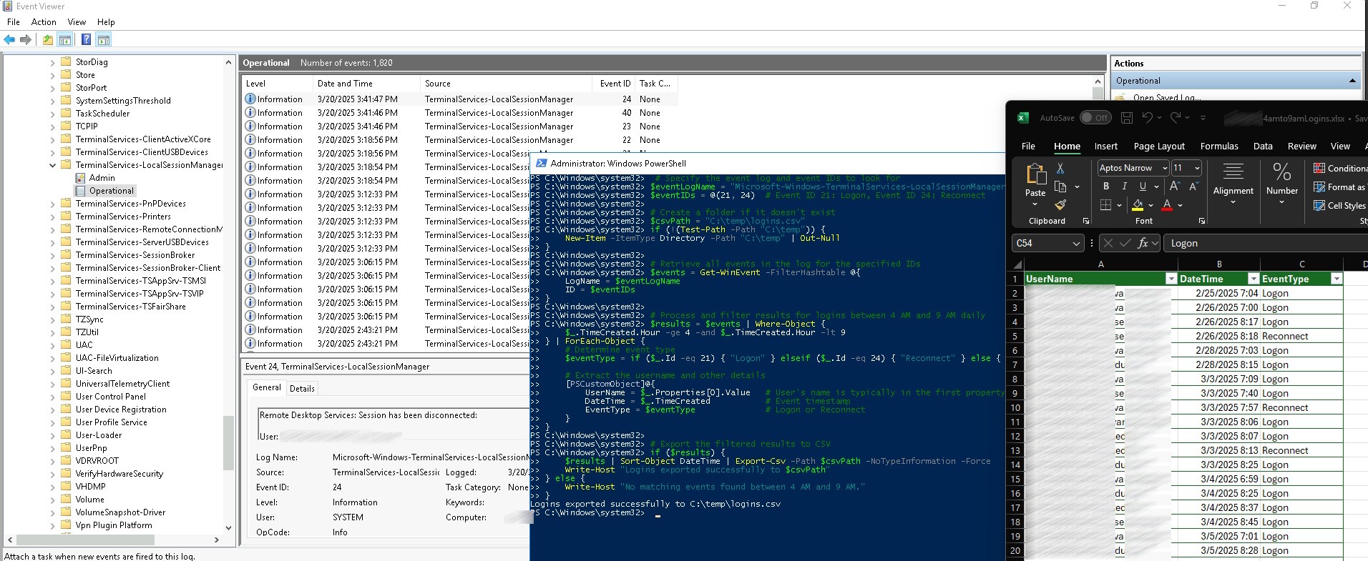Click the Excel Save icon
1368x561 pixels.
point(1127,118)
